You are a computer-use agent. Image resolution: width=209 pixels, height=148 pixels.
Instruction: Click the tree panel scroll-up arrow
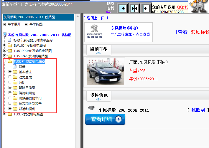click(x=78, y=16)
